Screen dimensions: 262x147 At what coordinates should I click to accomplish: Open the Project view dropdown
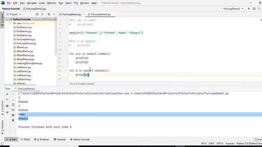point(14,14)
